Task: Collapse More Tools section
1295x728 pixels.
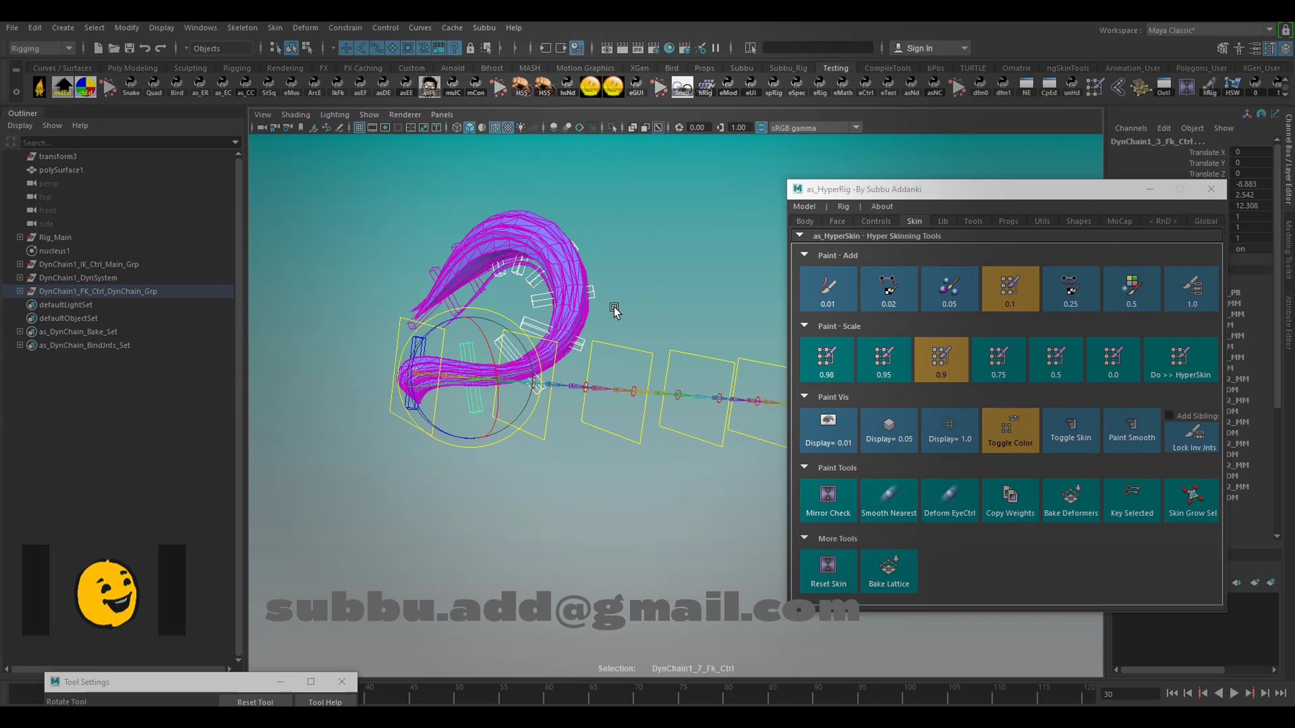Action: (804, 538)
